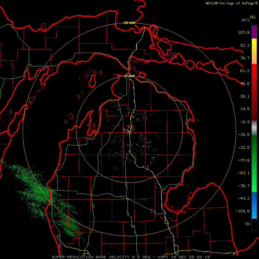Image resolution: width=259 pixels, height=259 pixels.
Task: Click the 61.2 velocity scale value
Action: pos(245,71)
